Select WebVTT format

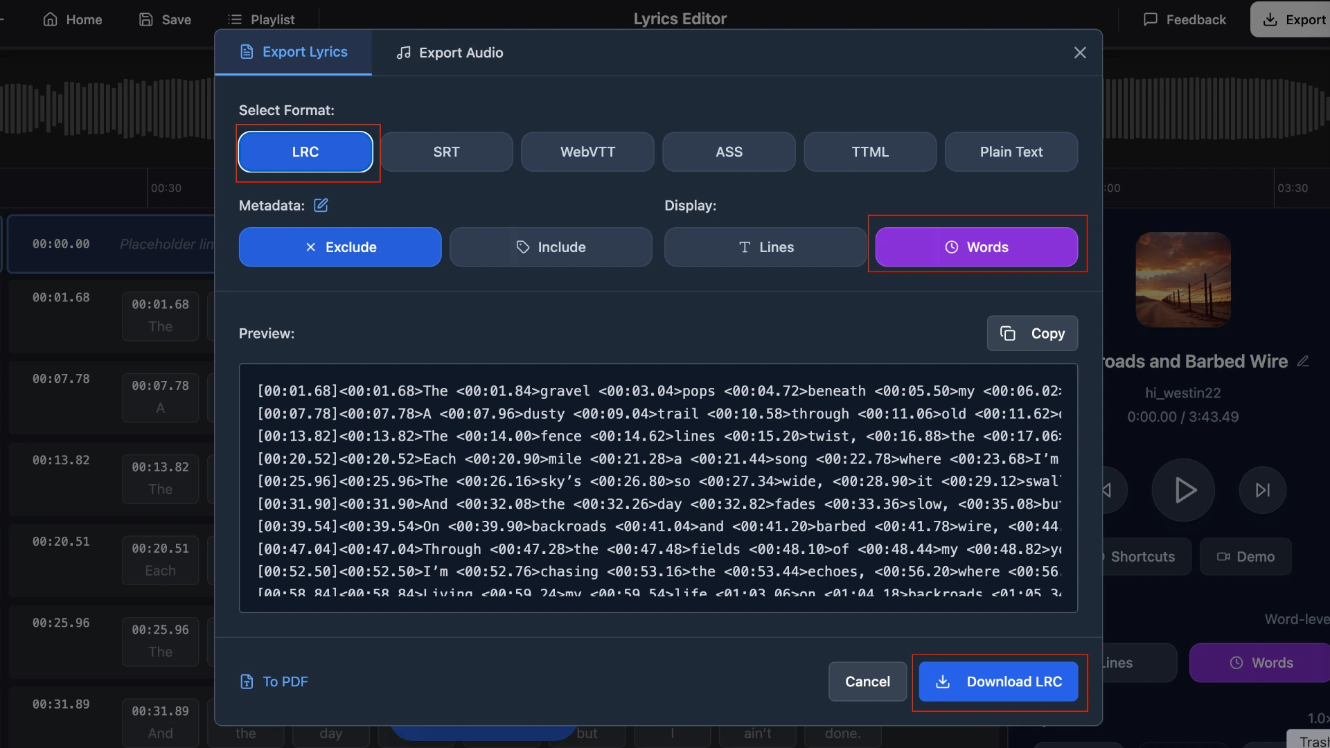587,152
